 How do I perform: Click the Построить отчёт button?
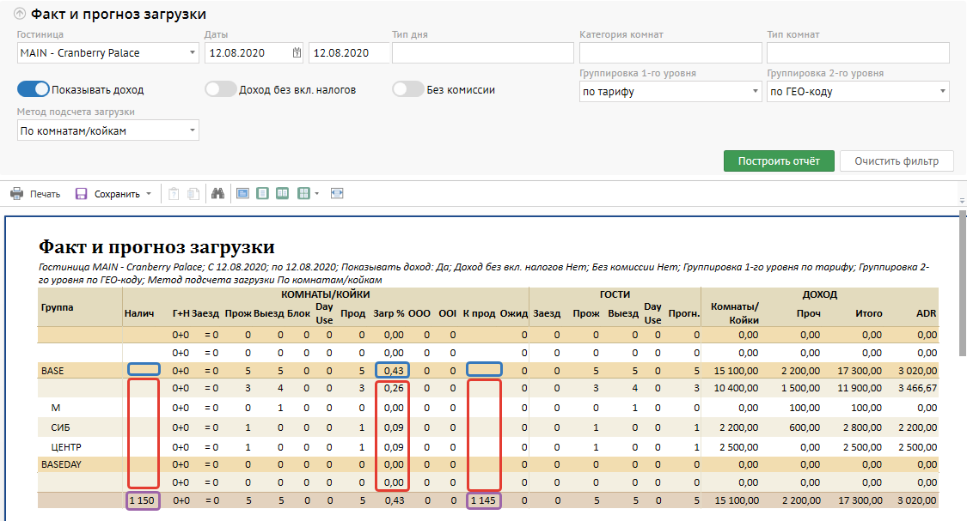[x=778, y=161]
